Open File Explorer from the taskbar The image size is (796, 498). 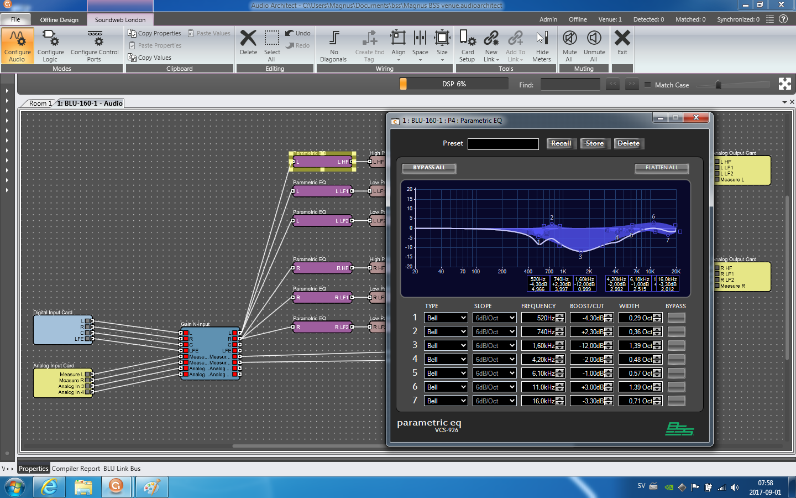pos(83,487)
